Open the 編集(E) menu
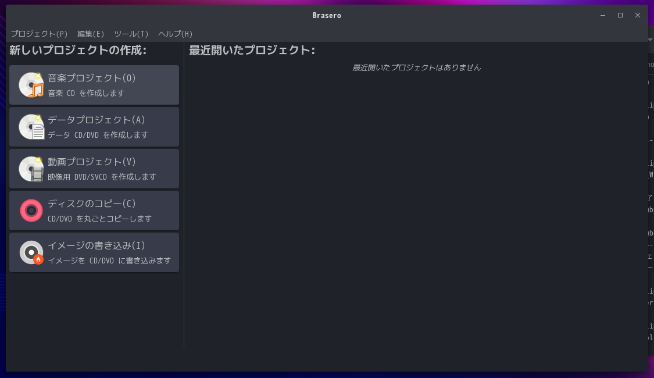The image size is (654, 378). coord(91,34)
